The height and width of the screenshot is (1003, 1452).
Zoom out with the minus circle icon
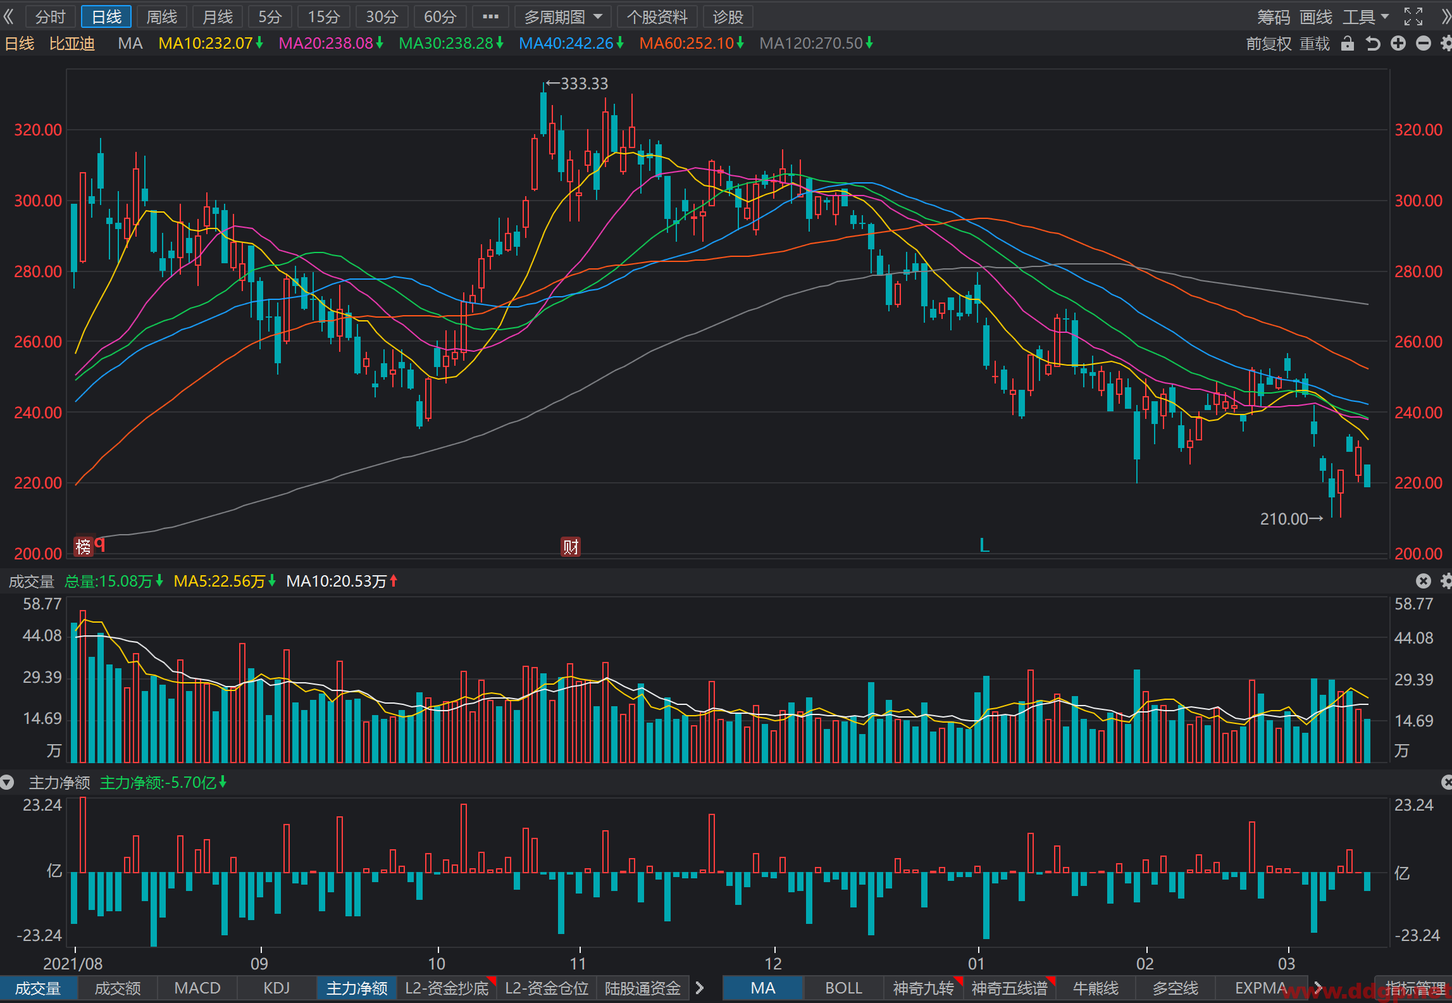click(1424, 44)
